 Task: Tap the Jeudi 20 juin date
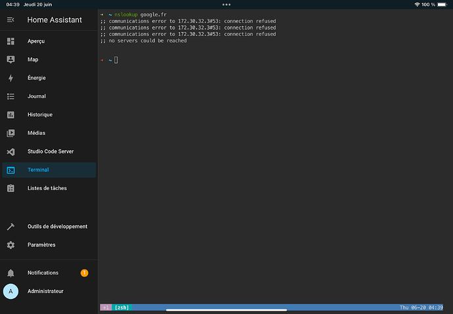click(x=38, y=5)
